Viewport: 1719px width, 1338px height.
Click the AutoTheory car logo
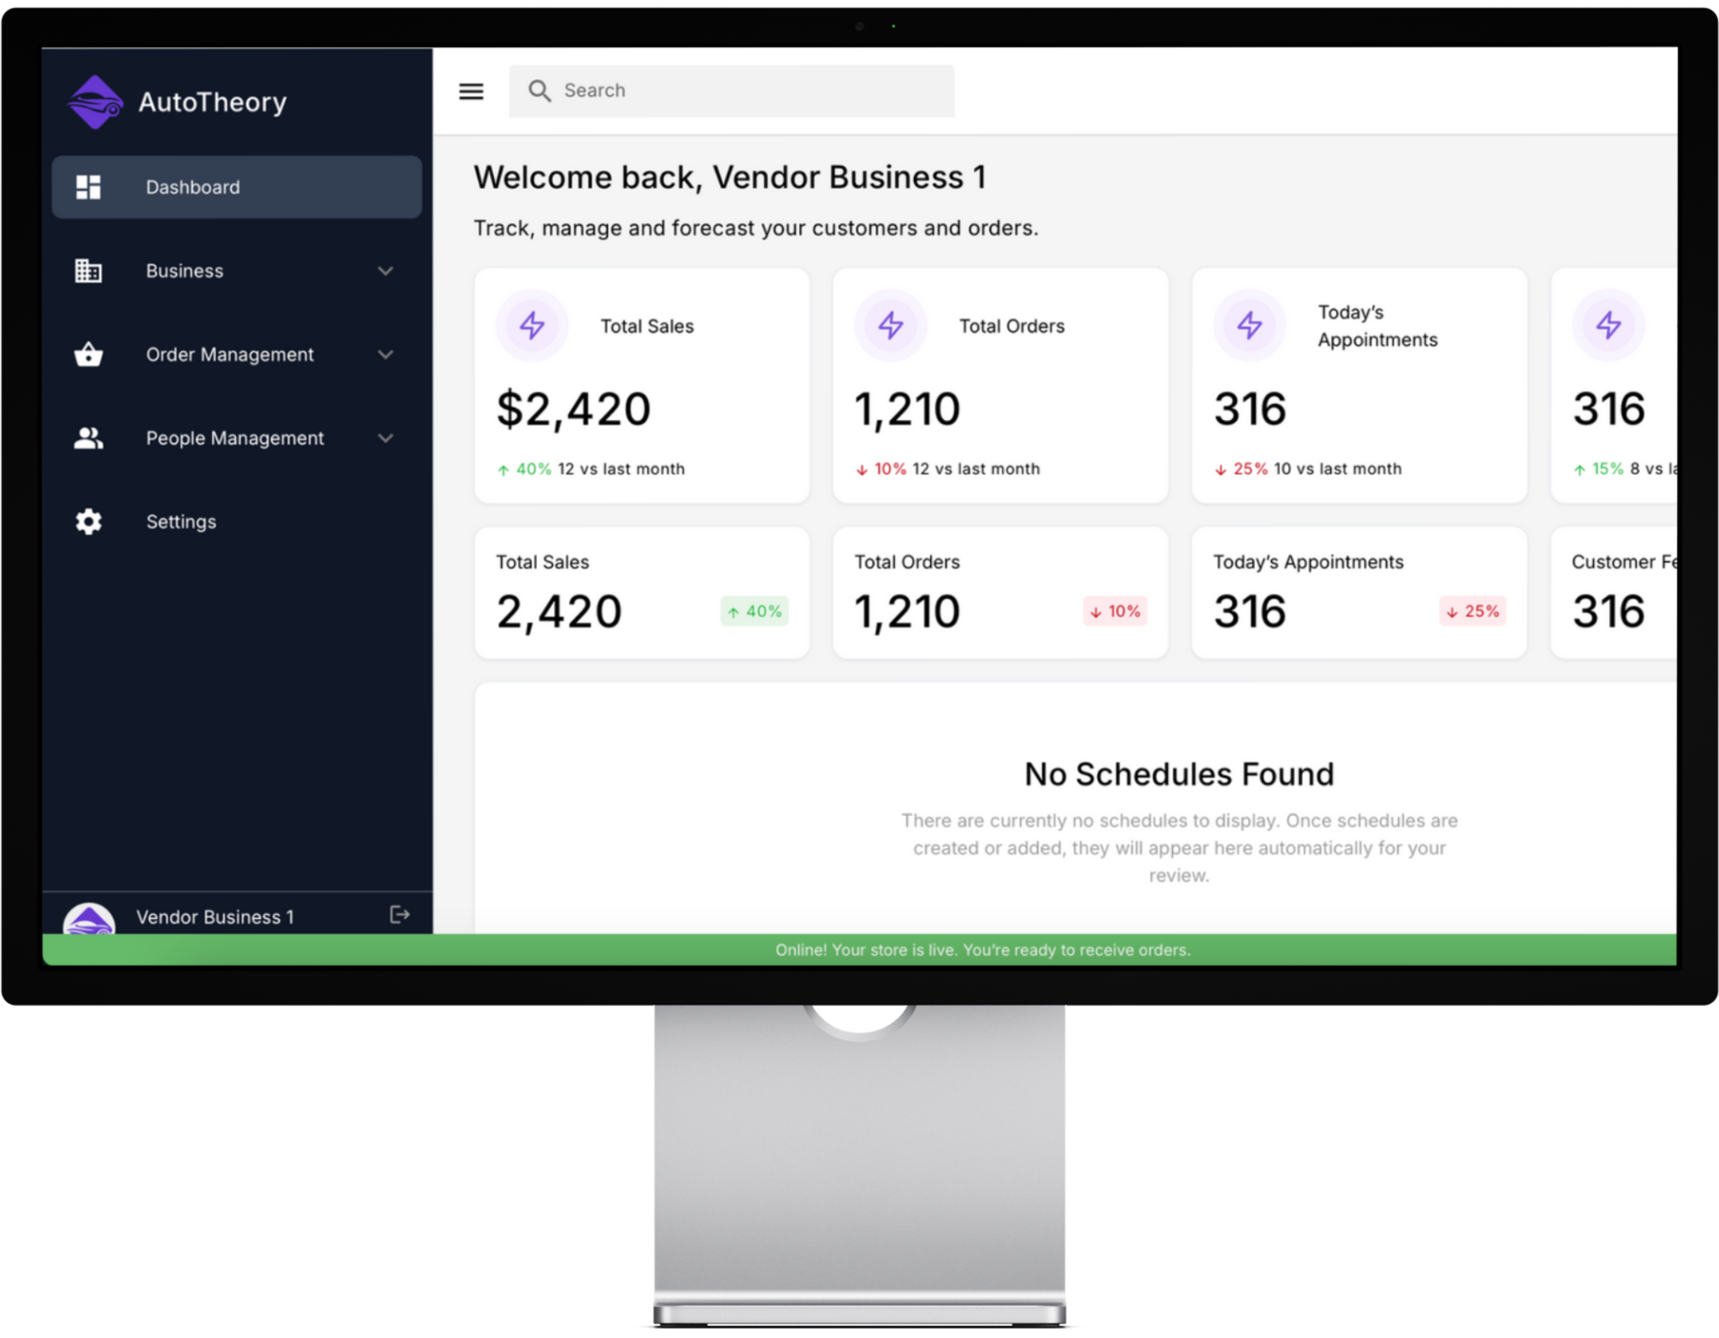[x=96, y=101]
